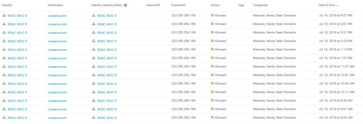Click the policy identity network icon in the 10:24 AM row

(94, 83)
